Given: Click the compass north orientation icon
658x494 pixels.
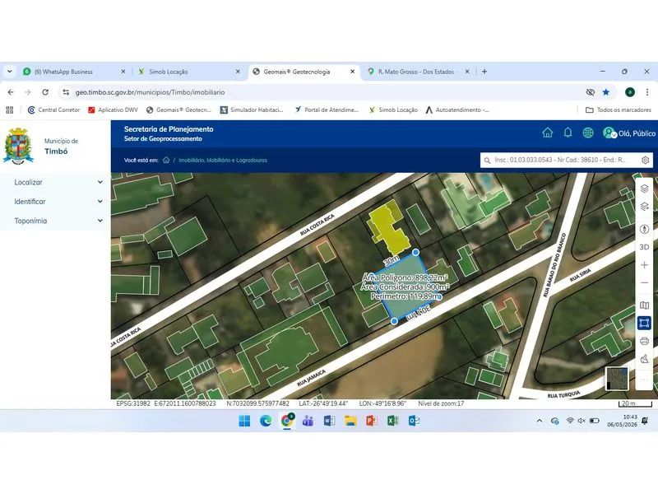Looking at the screenshot, I should click(x=644, y=229).
